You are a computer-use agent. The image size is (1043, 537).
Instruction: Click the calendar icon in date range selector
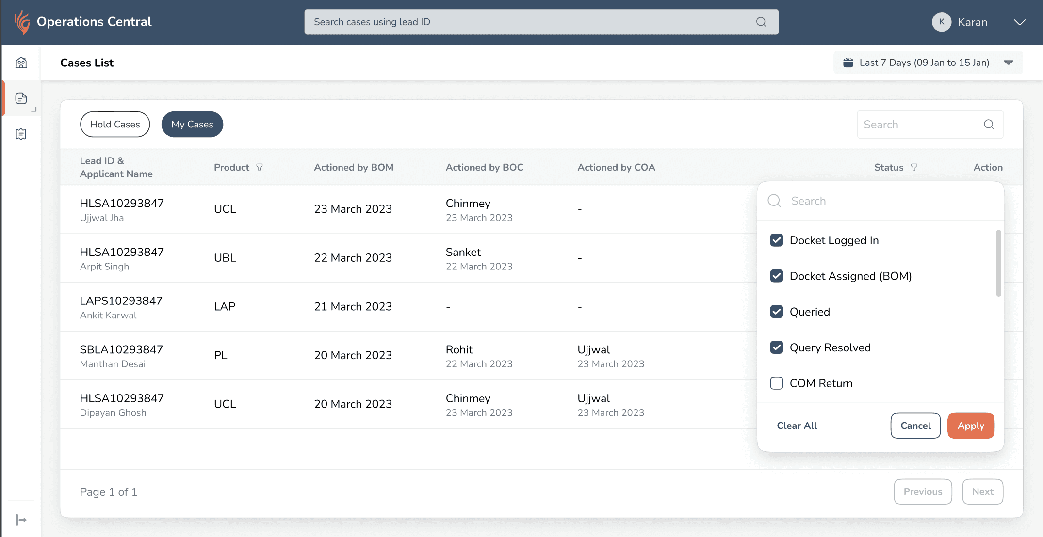pyautogui.click(x=848, y=63)
